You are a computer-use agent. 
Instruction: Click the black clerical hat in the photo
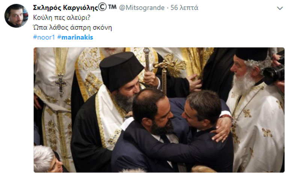(120, 70)
